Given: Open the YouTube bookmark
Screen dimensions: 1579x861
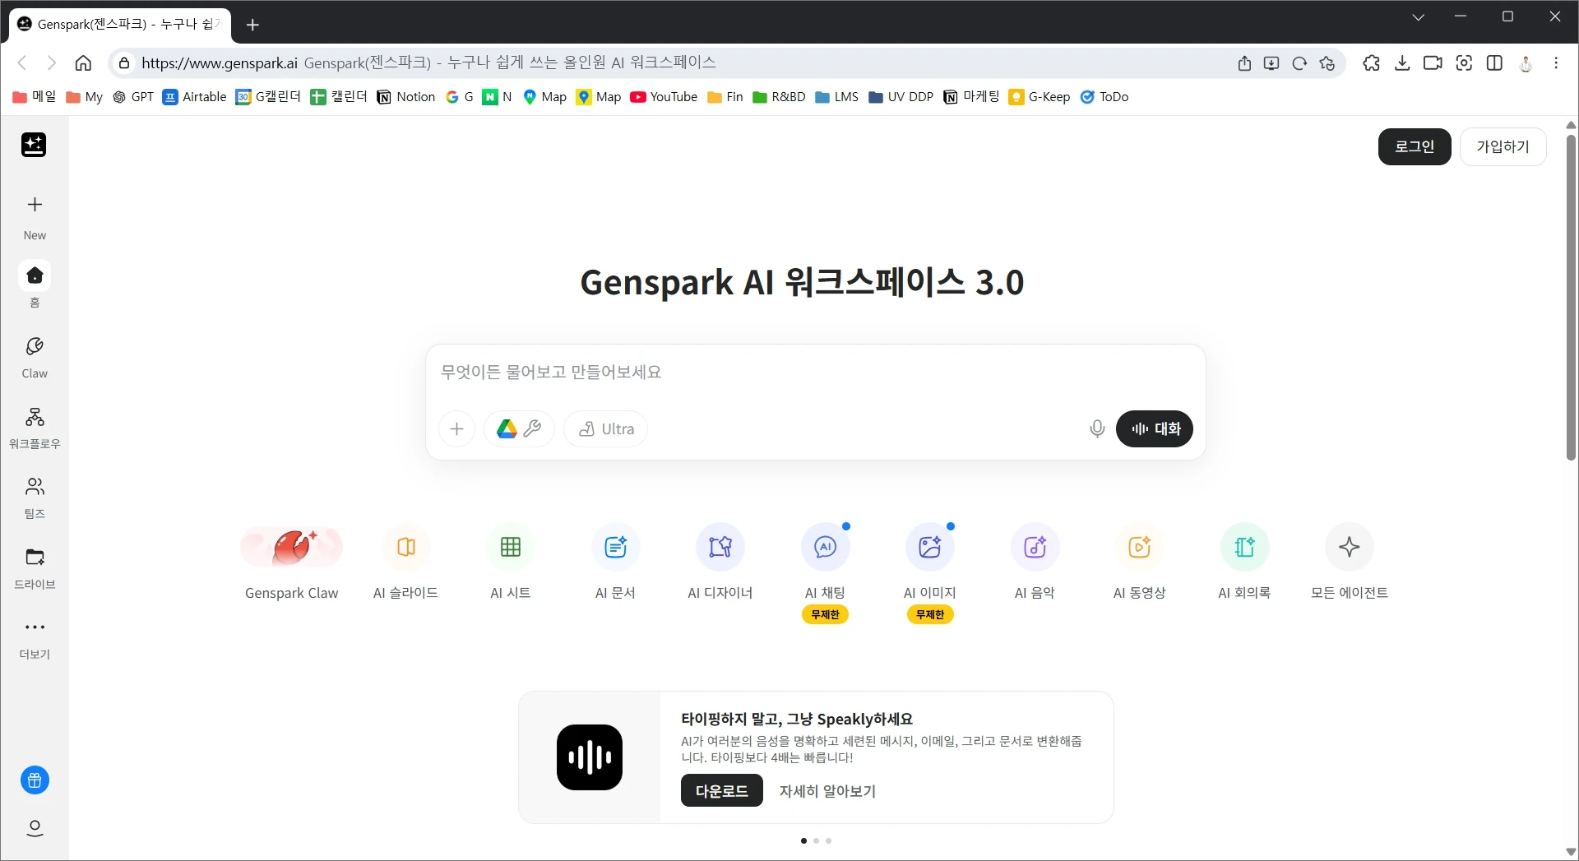Looking at the screenshot, I should [664, 97].
